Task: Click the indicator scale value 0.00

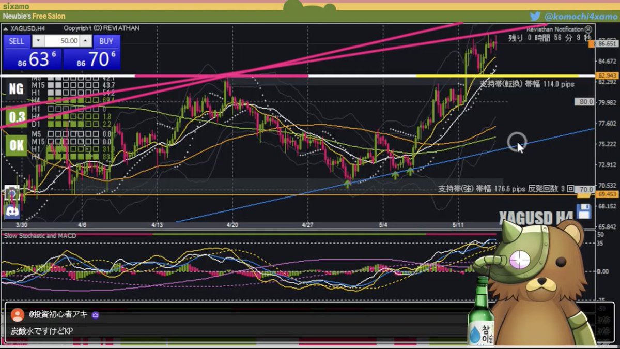Action: click(x=602, y=271)
